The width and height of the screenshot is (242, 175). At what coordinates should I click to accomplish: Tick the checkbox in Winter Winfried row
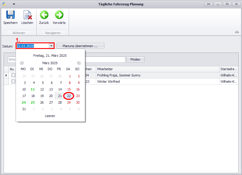[x=13, y=81]
